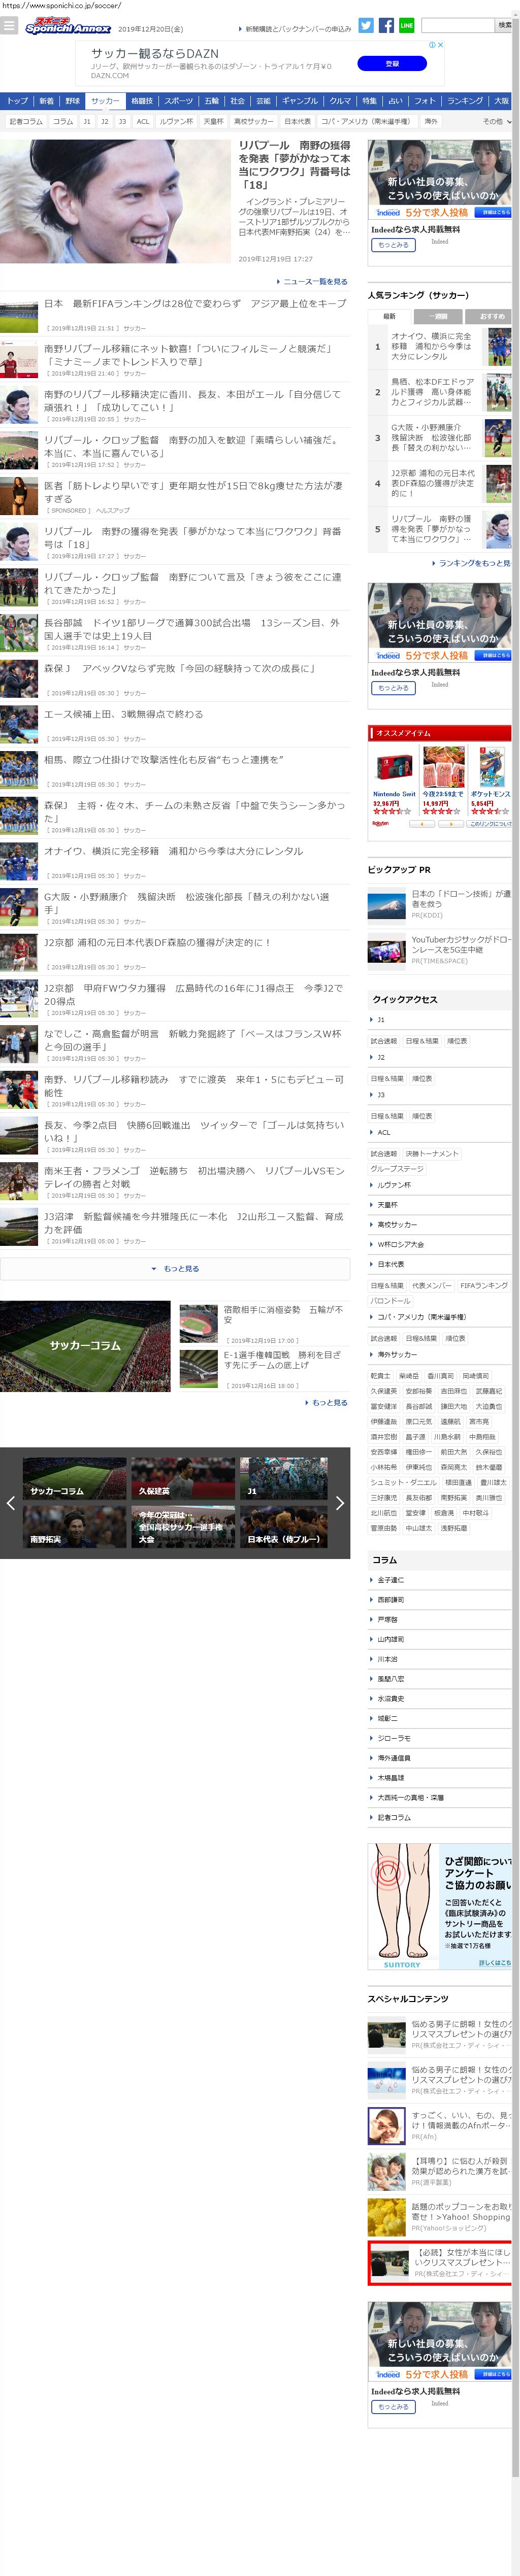The width and height of the screenshot is (520, 2576).
Task: Expand the J1 quick access item
Action: 380,1020
